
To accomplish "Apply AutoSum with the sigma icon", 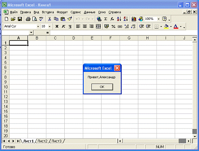I will tap(106, 19).
